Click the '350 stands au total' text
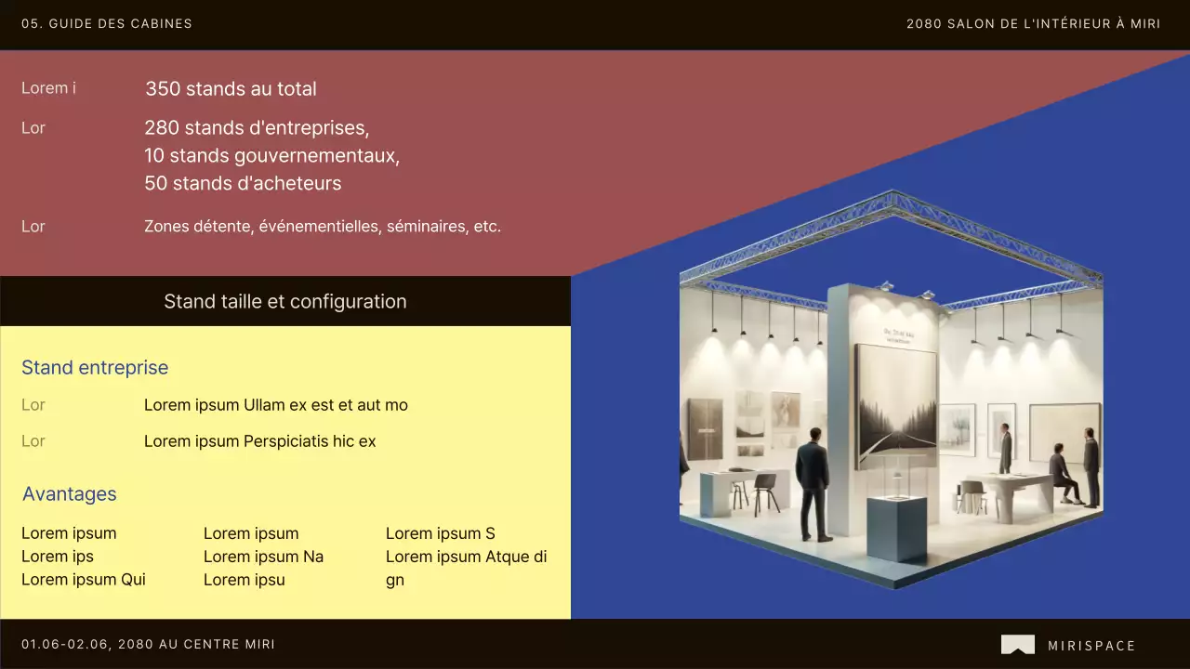The width and height of the screenshot is (1190, 669). (x=230, y=89)
